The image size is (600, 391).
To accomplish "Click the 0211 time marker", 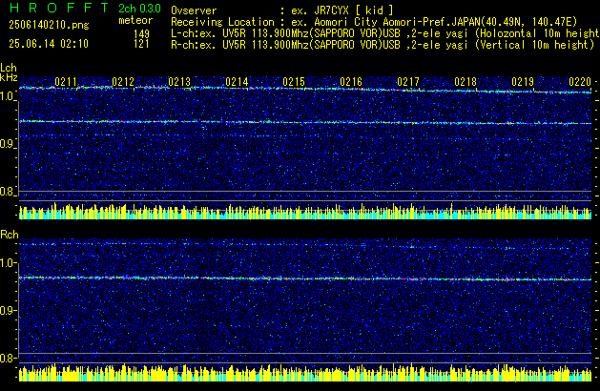I will pos(66,82).
